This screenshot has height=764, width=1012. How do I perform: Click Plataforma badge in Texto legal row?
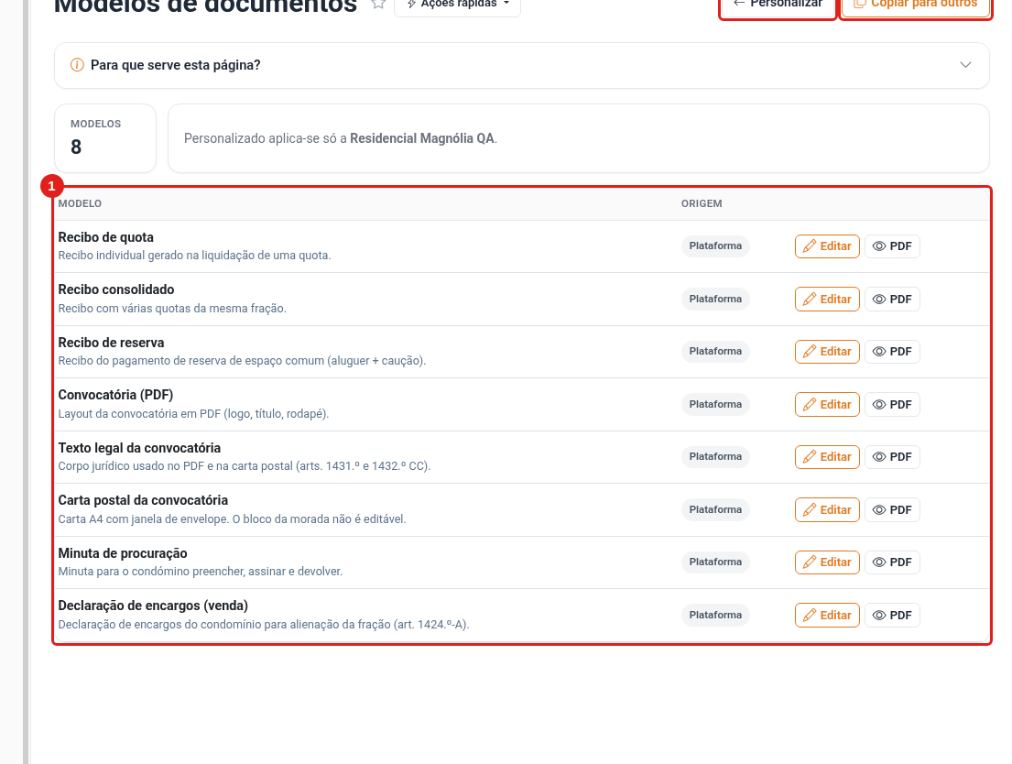[x=715, y=456]
